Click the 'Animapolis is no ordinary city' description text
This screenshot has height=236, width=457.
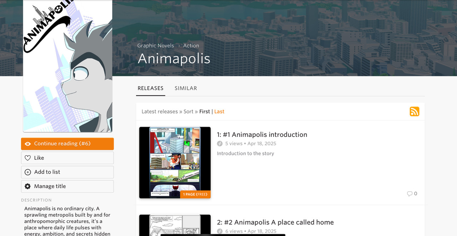(67, 221)
